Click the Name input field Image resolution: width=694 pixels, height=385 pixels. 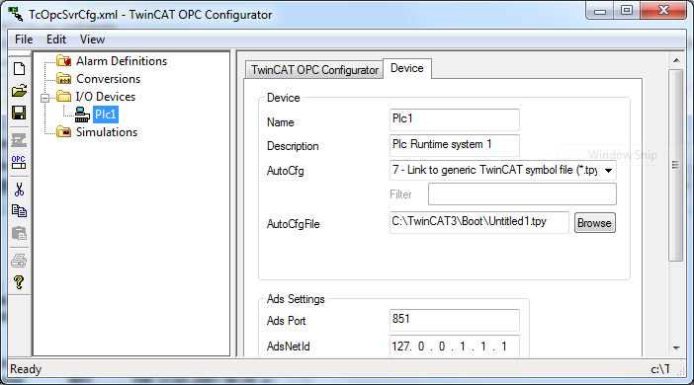(x=454, y=119)
